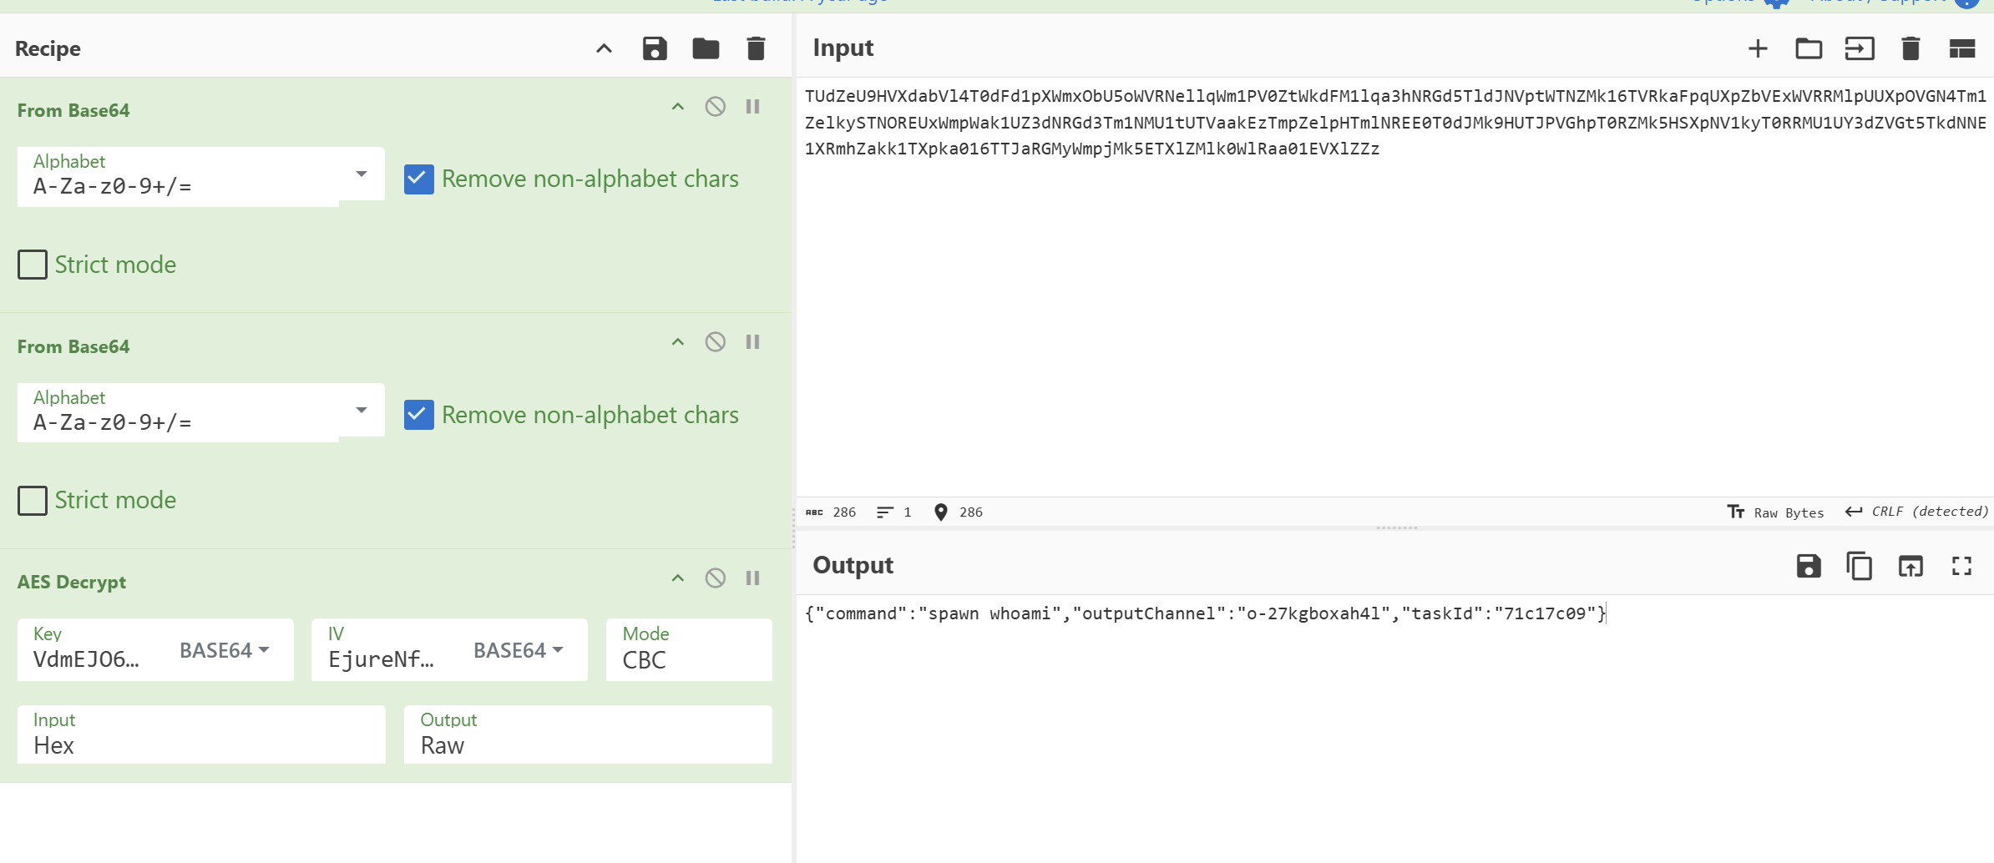This screenshot has height=863, width=1994.
Task: Open Alphabet dropdown in first From Base64
Action: click(x=361, y=174)
